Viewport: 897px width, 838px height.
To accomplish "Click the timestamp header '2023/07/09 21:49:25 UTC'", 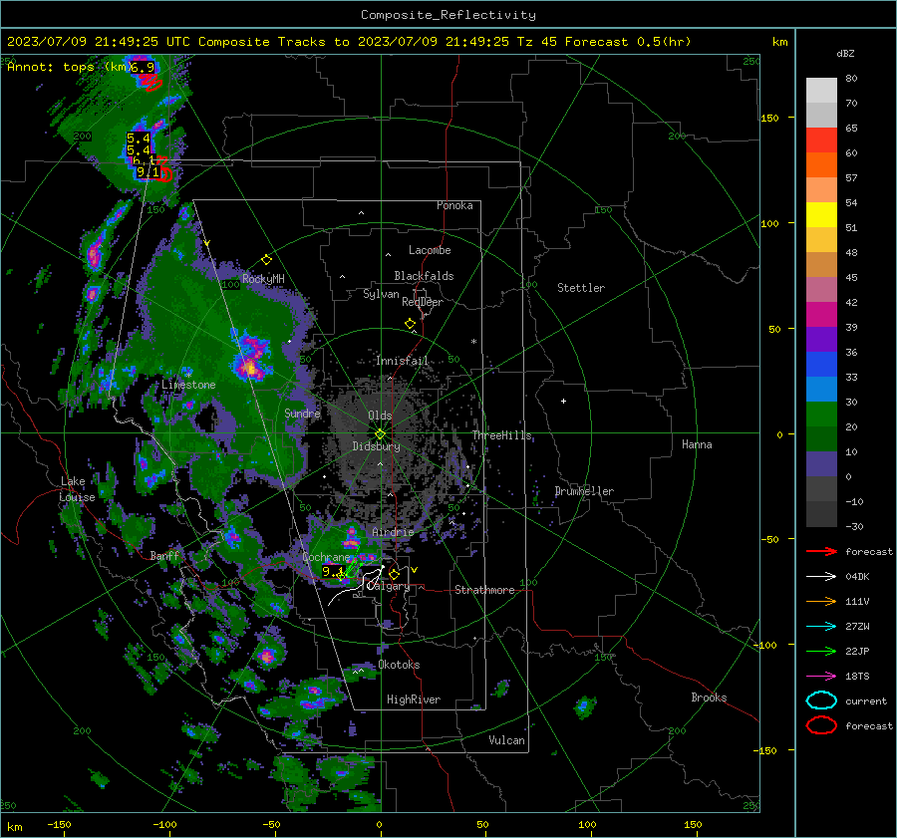I will coord(99,42).
